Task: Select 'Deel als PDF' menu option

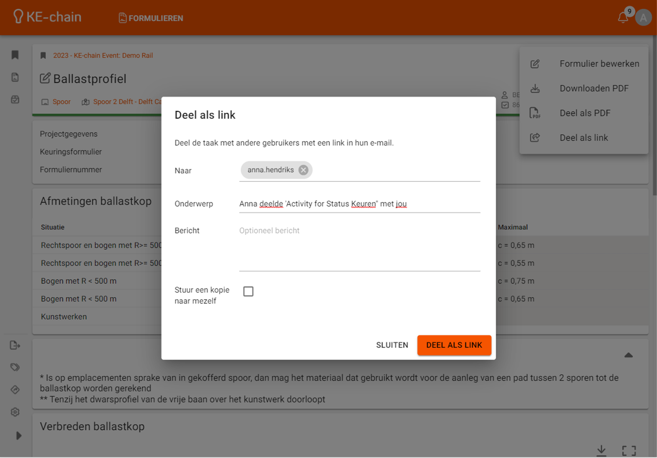Action: point(584,113)
